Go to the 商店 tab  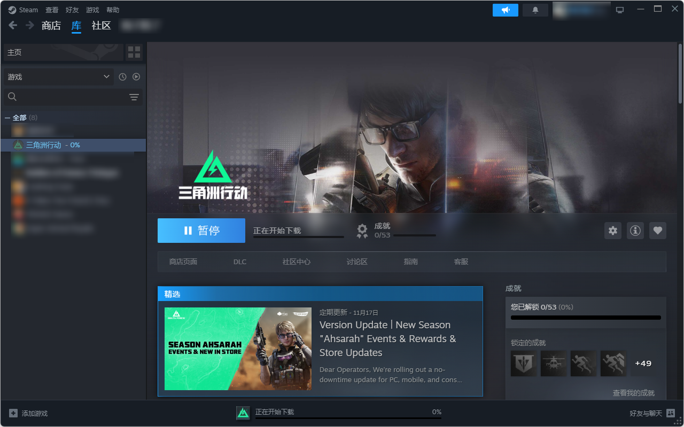pos(51,26)
